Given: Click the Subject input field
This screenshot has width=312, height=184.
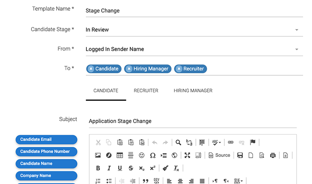Looking at the screenshot, I should point(192,121).
